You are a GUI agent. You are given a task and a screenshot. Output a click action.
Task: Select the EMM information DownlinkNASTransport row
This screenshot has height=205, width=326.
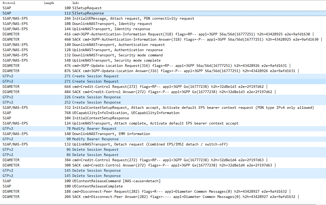[x=163, y=134]
